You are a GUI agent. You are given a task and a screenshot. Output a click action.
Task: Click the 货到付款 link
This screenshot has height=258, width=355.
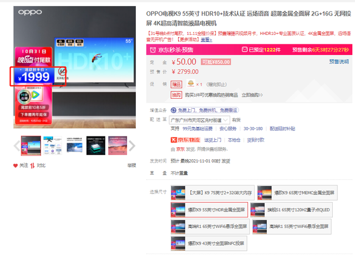tap(255, 140)
